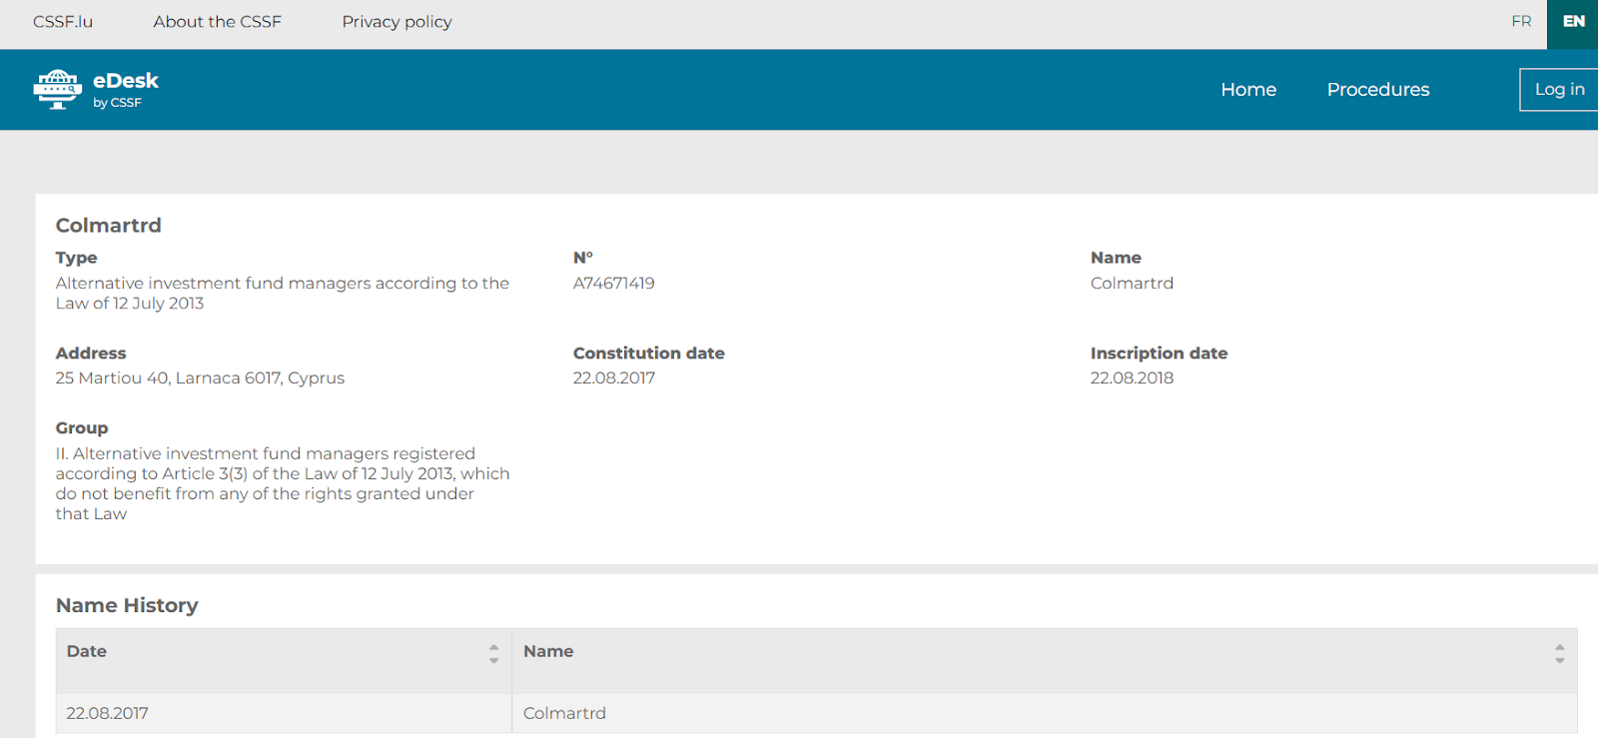Select the EN language option
1598x738 pixels.
point(1573,22)
